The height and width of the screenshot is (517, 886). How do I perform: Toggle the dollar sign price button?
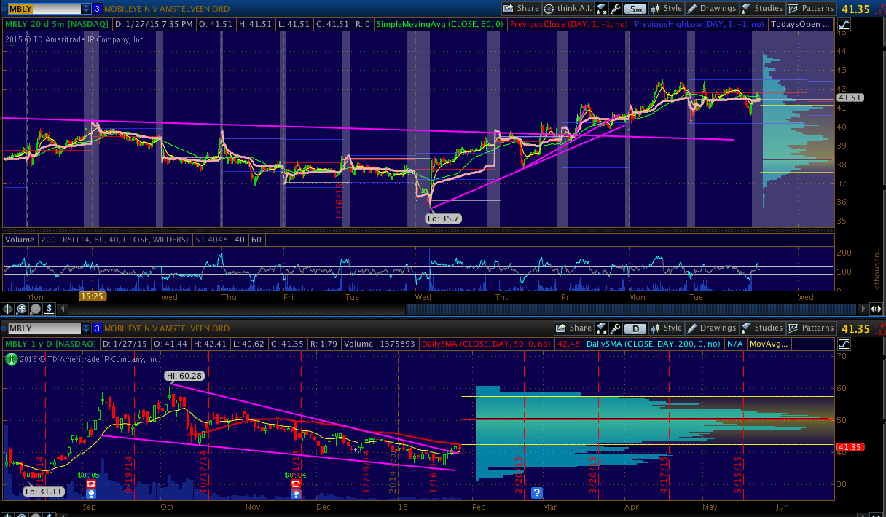48,308
